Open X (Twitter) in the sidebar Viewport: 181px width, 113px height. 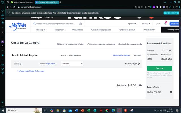click(x=3, y=46)
